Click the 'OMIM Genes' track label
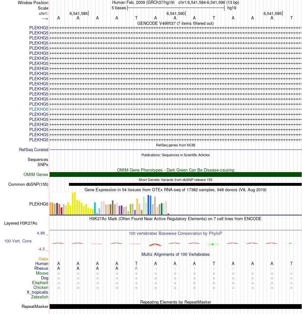The width and height of the screenshot is (302, 314). pos(36,174)
